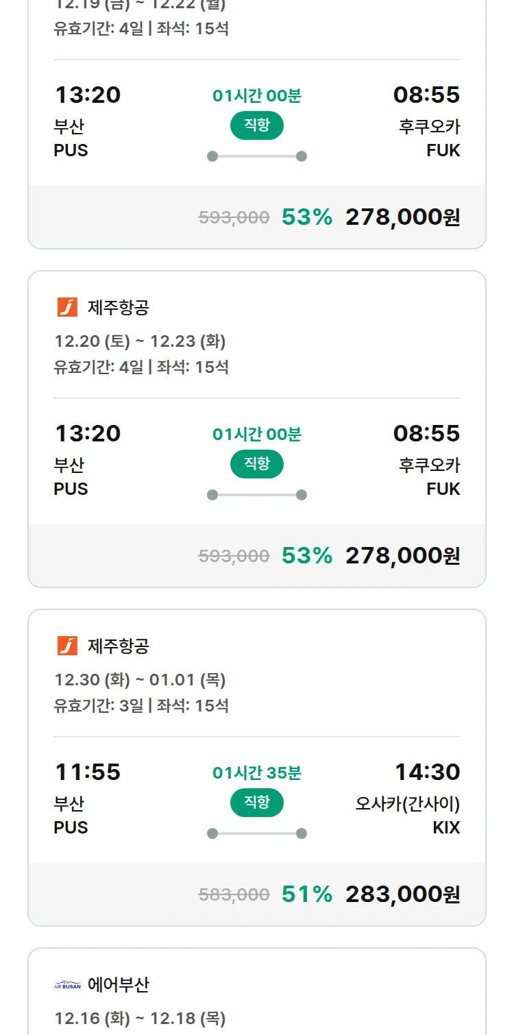The image size is (514, 1035).
Task: Click the 51% discount label
Action: [306, 894]
